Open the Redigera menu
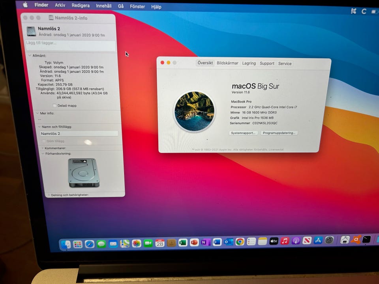Screen dimensions: 379x284 coord(81,6)
